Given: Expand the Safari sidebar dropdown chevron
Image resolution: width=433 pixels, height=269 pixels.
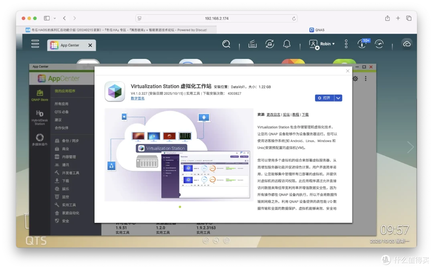Looking at the screenshot, I should [55, 18].
